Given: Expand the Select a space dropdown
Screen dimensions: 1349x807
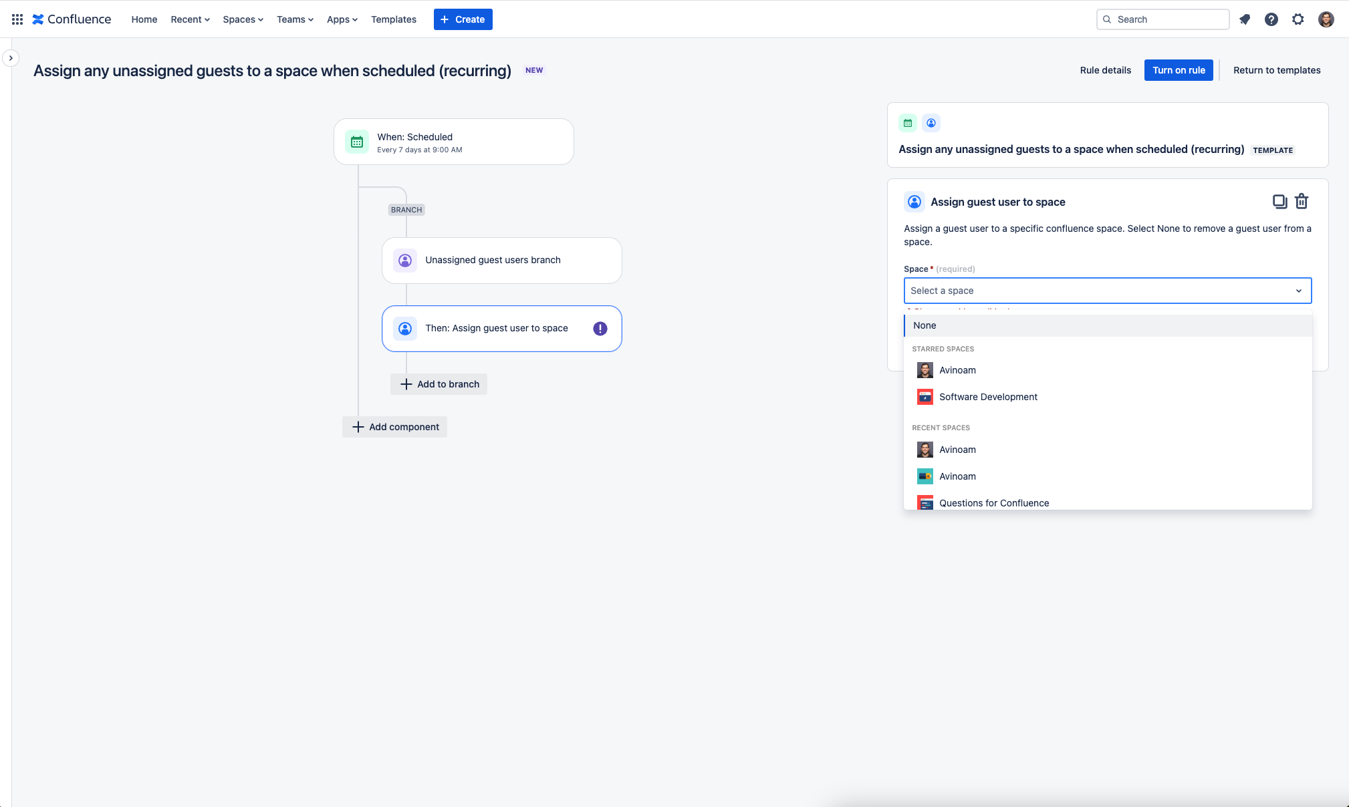Looking at the screenshot, I should pyautogui.click(x=1107, y=291).
